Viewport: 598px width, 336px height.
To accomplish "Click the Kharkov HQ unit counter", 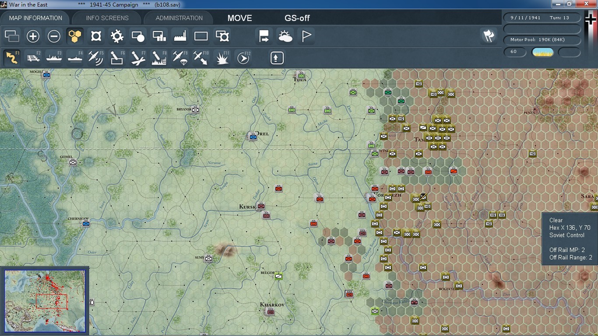I will [270, 311].
